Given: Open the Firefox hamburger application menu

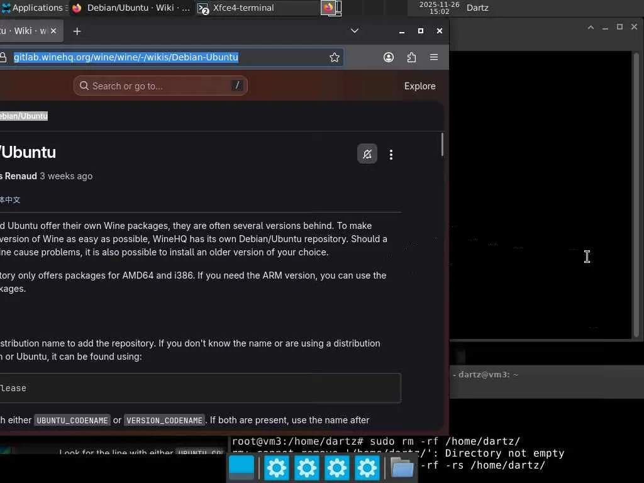Looking at the screenshot, I should coord(434,57).
